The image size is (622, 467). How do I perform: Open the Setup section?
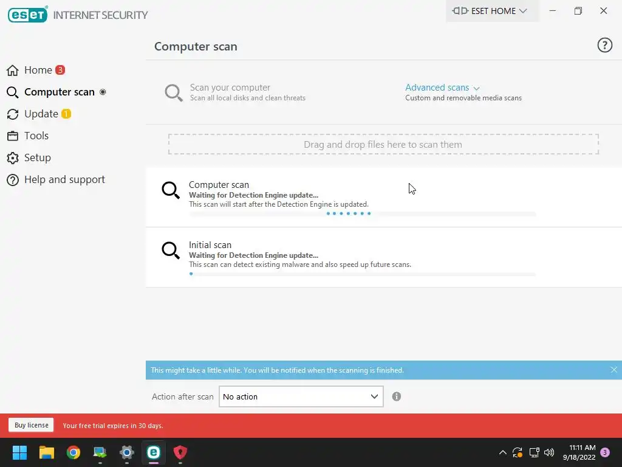[37, 157]
